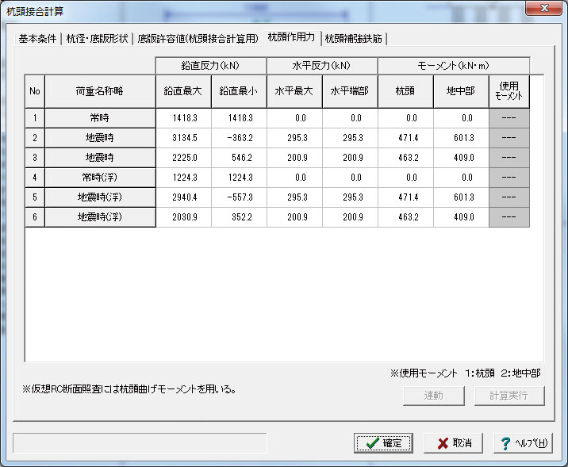
Task: Click the blue question mark help icon
Action: tap(505, 443)
